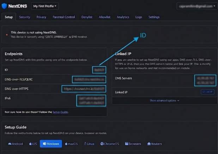Click the IPv6 addresses value
The width and height of the screenshot is (218, 154).
pyautogui.click(x=91, y=101)
